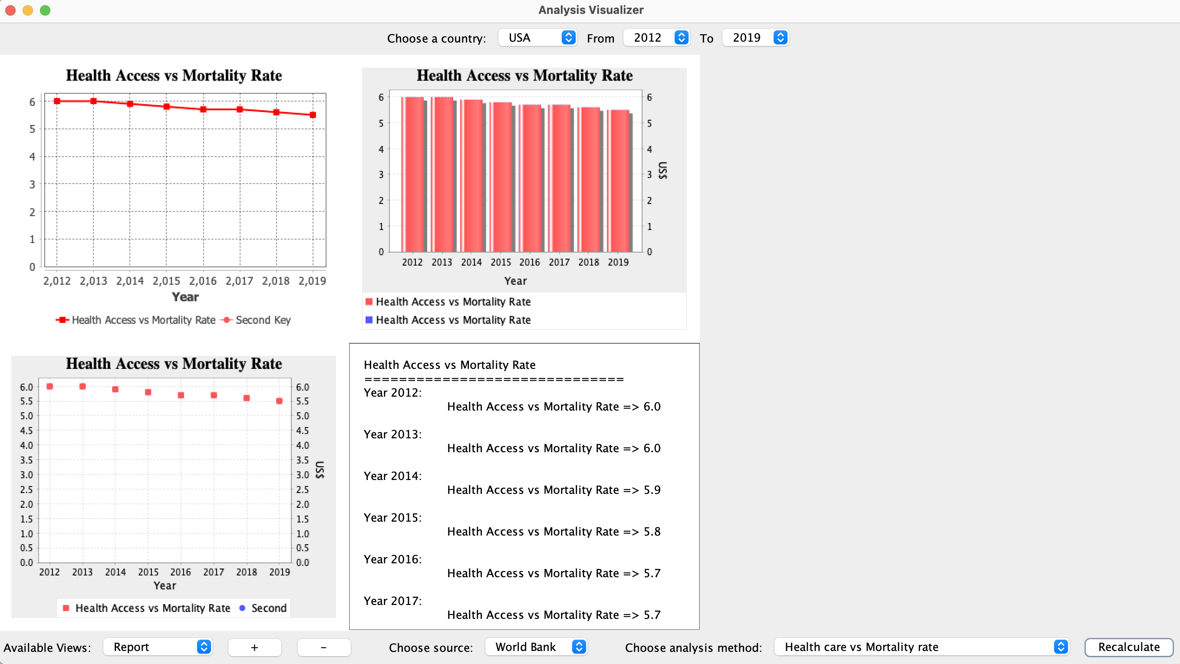
Task: Click the 2019 data point on line chart
Action: (x=313, y=115)
